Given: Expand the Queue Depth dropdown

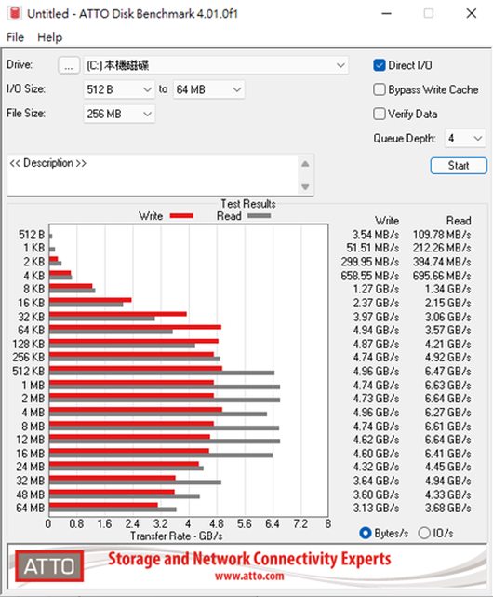Looking at the screenshot, I should click(x=465, y=138).
